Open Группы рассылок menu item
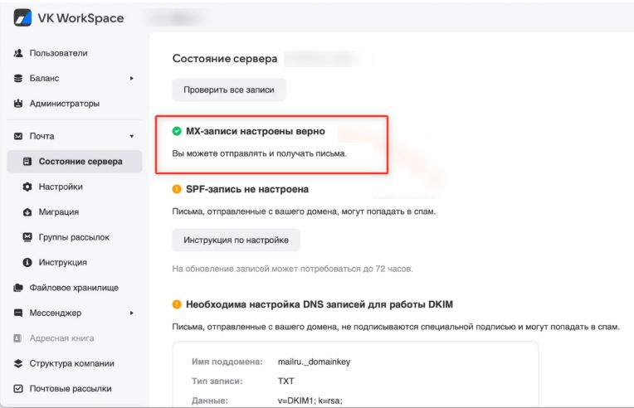This screenshot has height=408, width=634. pyautogui.click(x=74, y=237)
